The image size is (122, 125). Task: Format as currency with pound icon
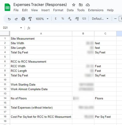coord(56,19)
